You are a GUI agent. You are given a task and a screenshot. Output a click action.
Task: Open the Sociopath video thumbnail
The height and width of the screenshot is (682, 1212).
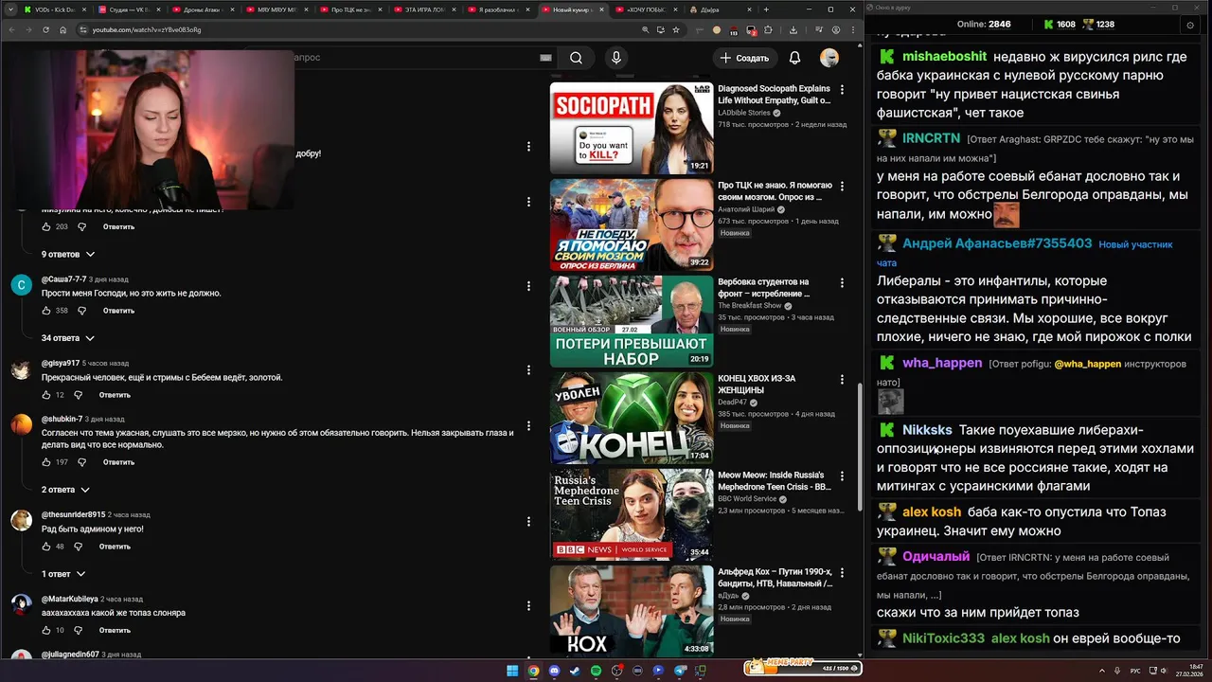click(x=632, y=128)
